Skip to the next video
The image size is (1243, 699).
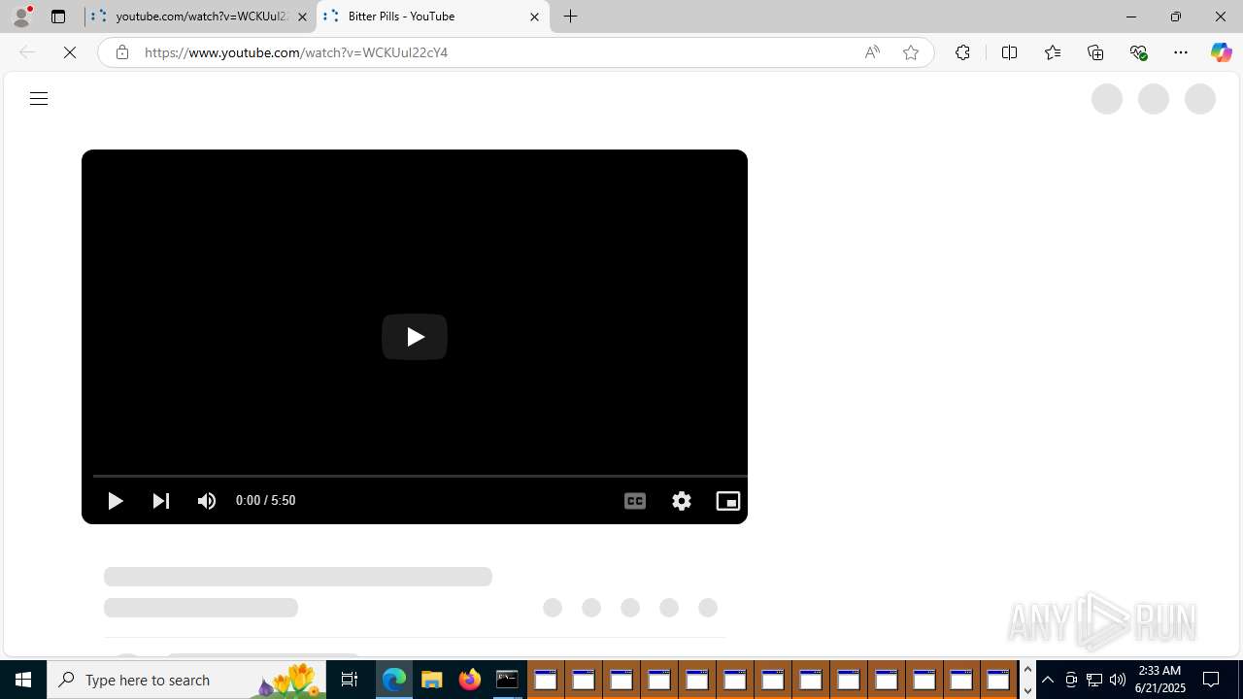pyautogui.click(x=161, y=501)
